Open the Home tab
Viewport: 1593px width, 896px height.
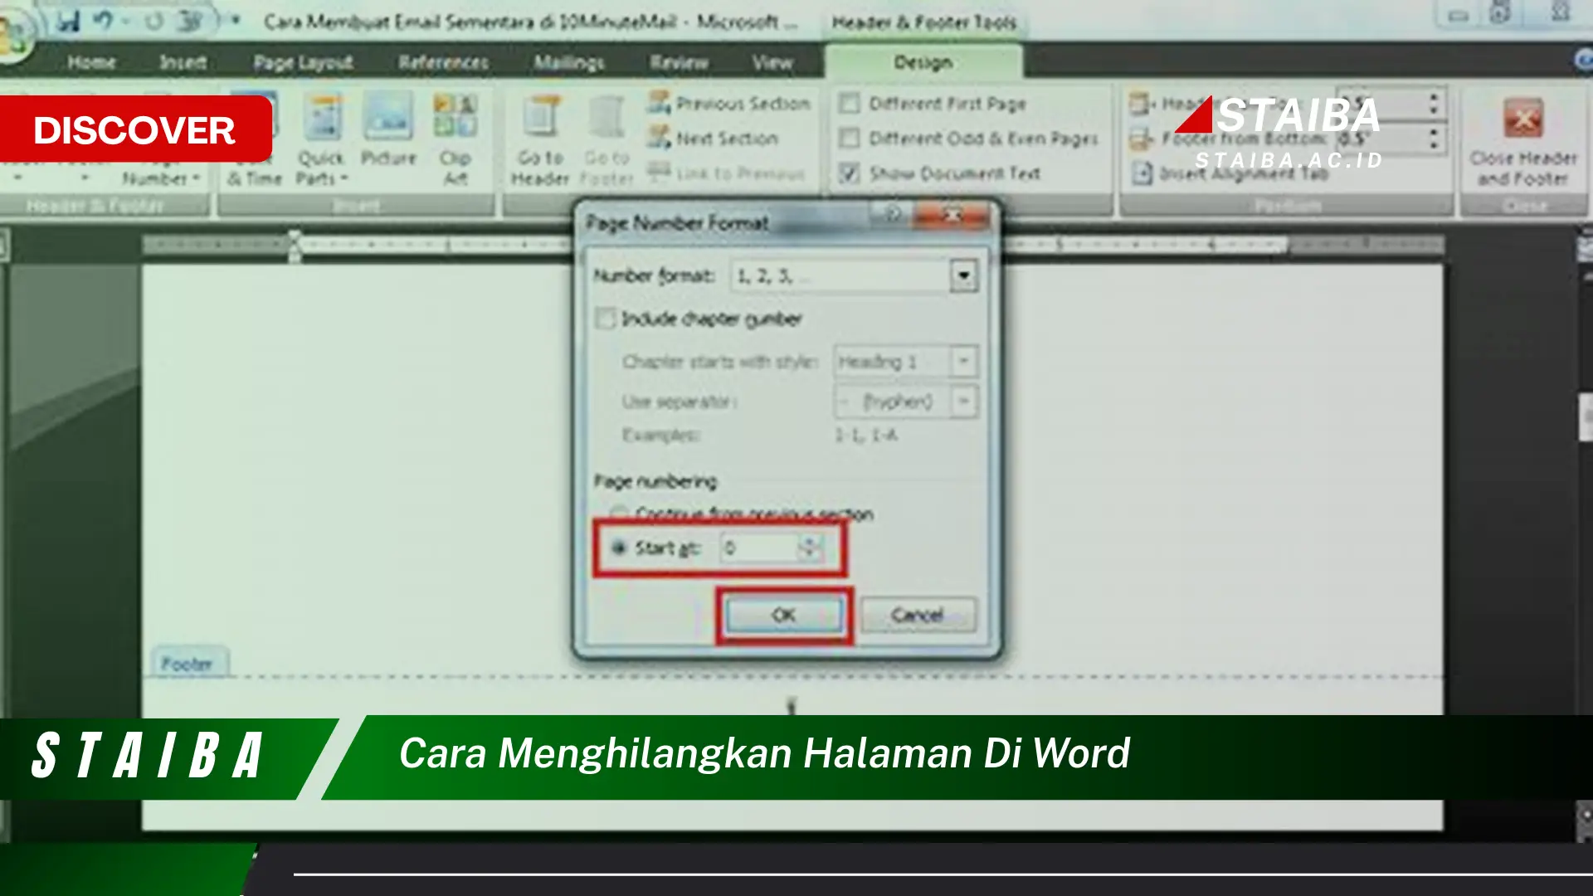pyautogui.click(x=91, y=62)
